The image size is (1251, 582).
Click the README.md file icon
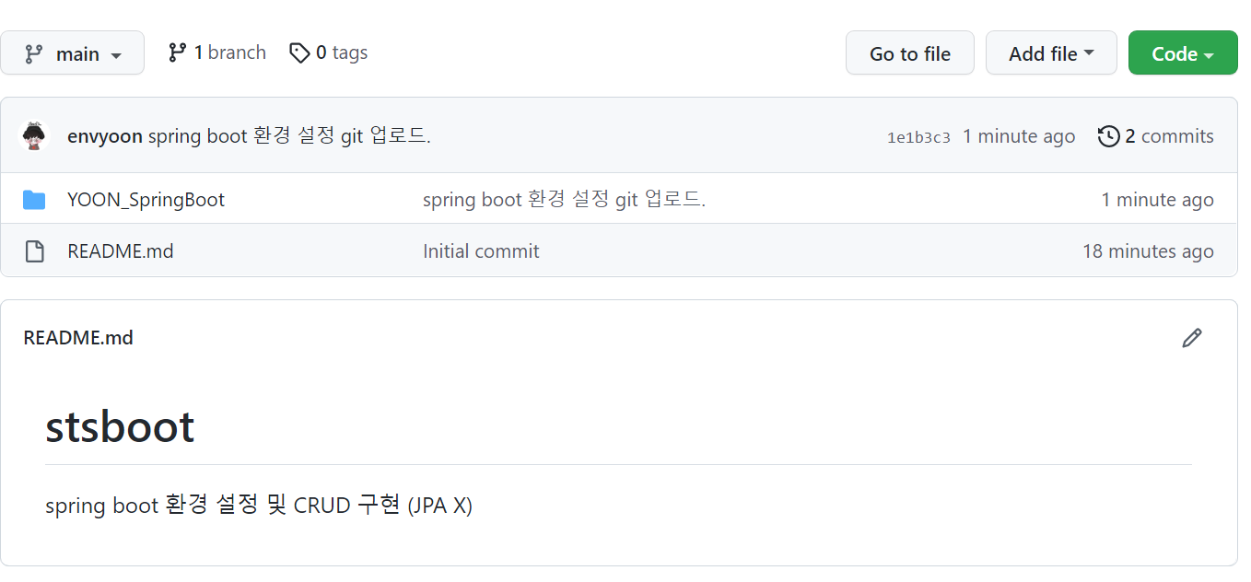(35, 250)
